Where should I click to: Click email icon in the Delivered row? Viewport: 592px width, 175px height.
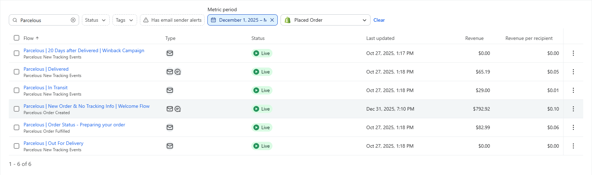pyautogui.click(x=170, y=72)
